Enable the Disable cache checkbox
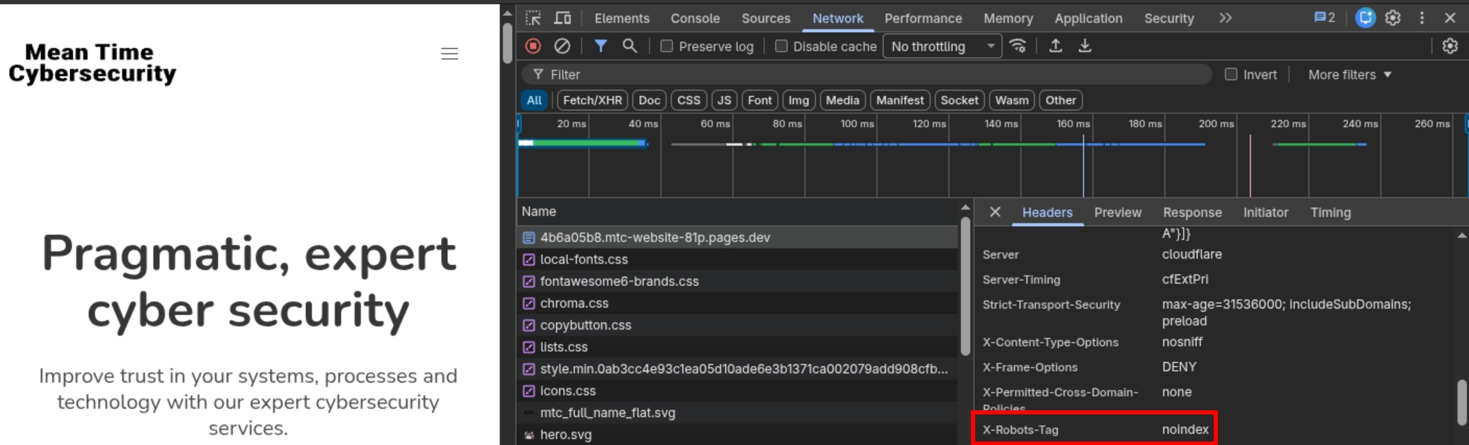 coord(781,46)
